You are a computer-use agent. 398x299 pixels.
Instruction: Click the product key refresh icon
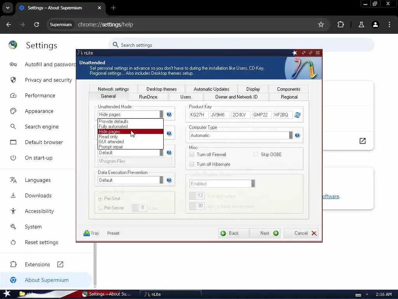pyautogui.click(x=297, y=115)
